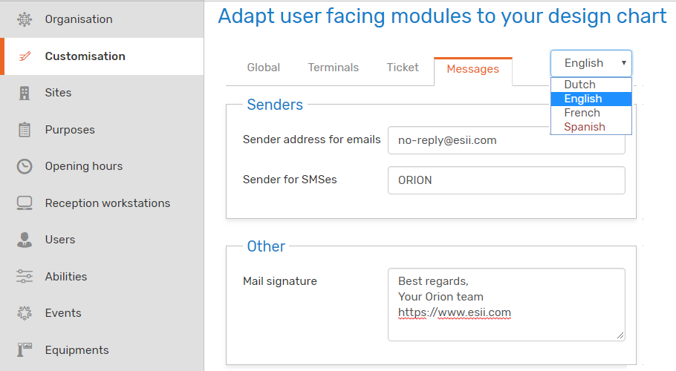This screenshot has width=676, height=371.
Task: Click inside the Mail signature textarea
Action: (x=507, y=305)
